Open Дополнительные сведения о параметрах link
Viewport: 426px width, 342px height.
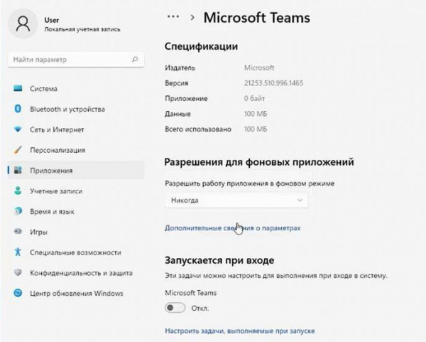click(x=233, y=228)
